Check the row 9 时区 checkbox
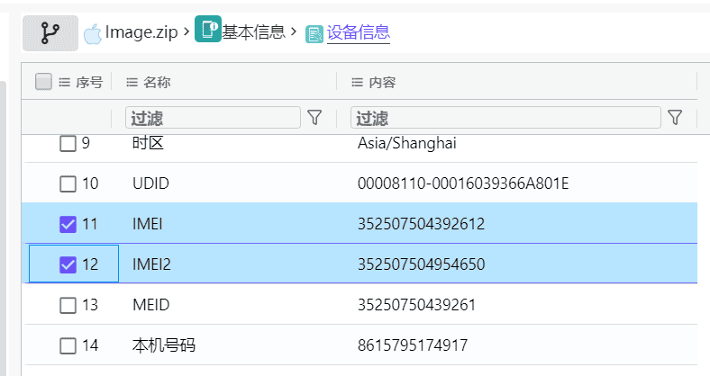 tap(68, 144)
